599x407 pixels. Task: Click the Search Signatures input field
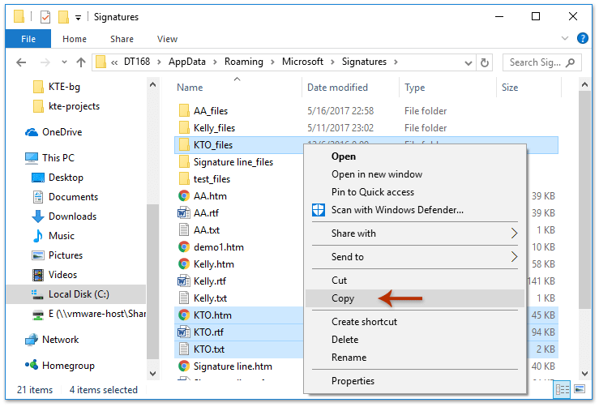[533, 62]
